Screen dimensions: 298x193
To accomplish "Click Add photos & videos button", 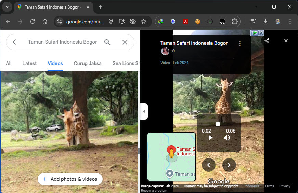I will coord(70,179).
